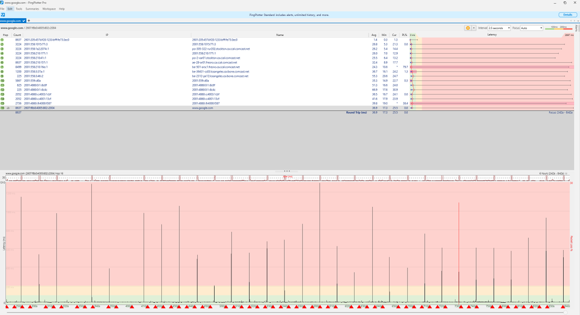Viewport: 580px width, 315px height.
Task: Select the hop 2 green circle icon
Action: [x=2, y=44]
